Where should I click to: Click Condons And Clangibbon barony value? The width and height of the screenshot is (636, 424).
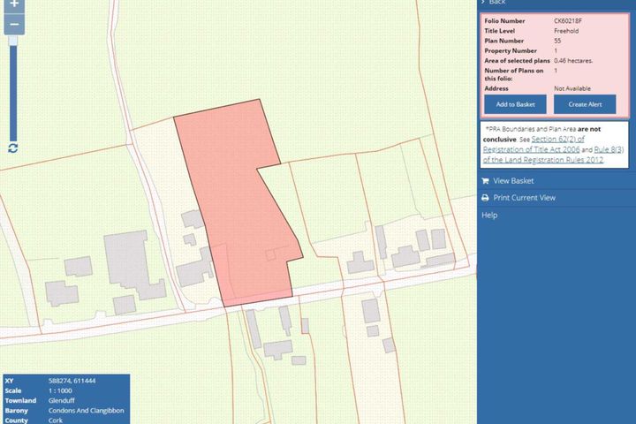point(86,411)
